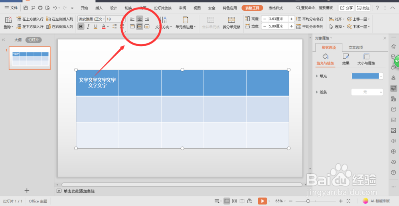This screenshot has width=399, height=206.
Task: Click the share (分享) button
Action: 347,8
